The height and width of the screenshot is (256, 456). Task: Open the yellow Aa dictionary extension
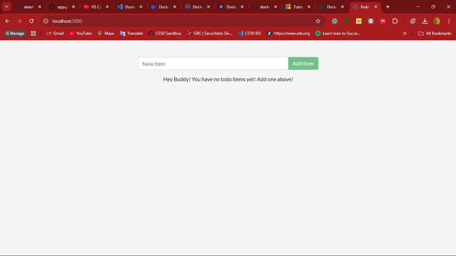coord(359,21)
